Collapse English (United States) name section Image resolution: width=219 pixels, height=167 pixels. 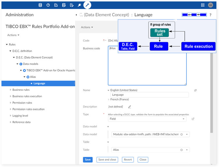coord(108,90)
